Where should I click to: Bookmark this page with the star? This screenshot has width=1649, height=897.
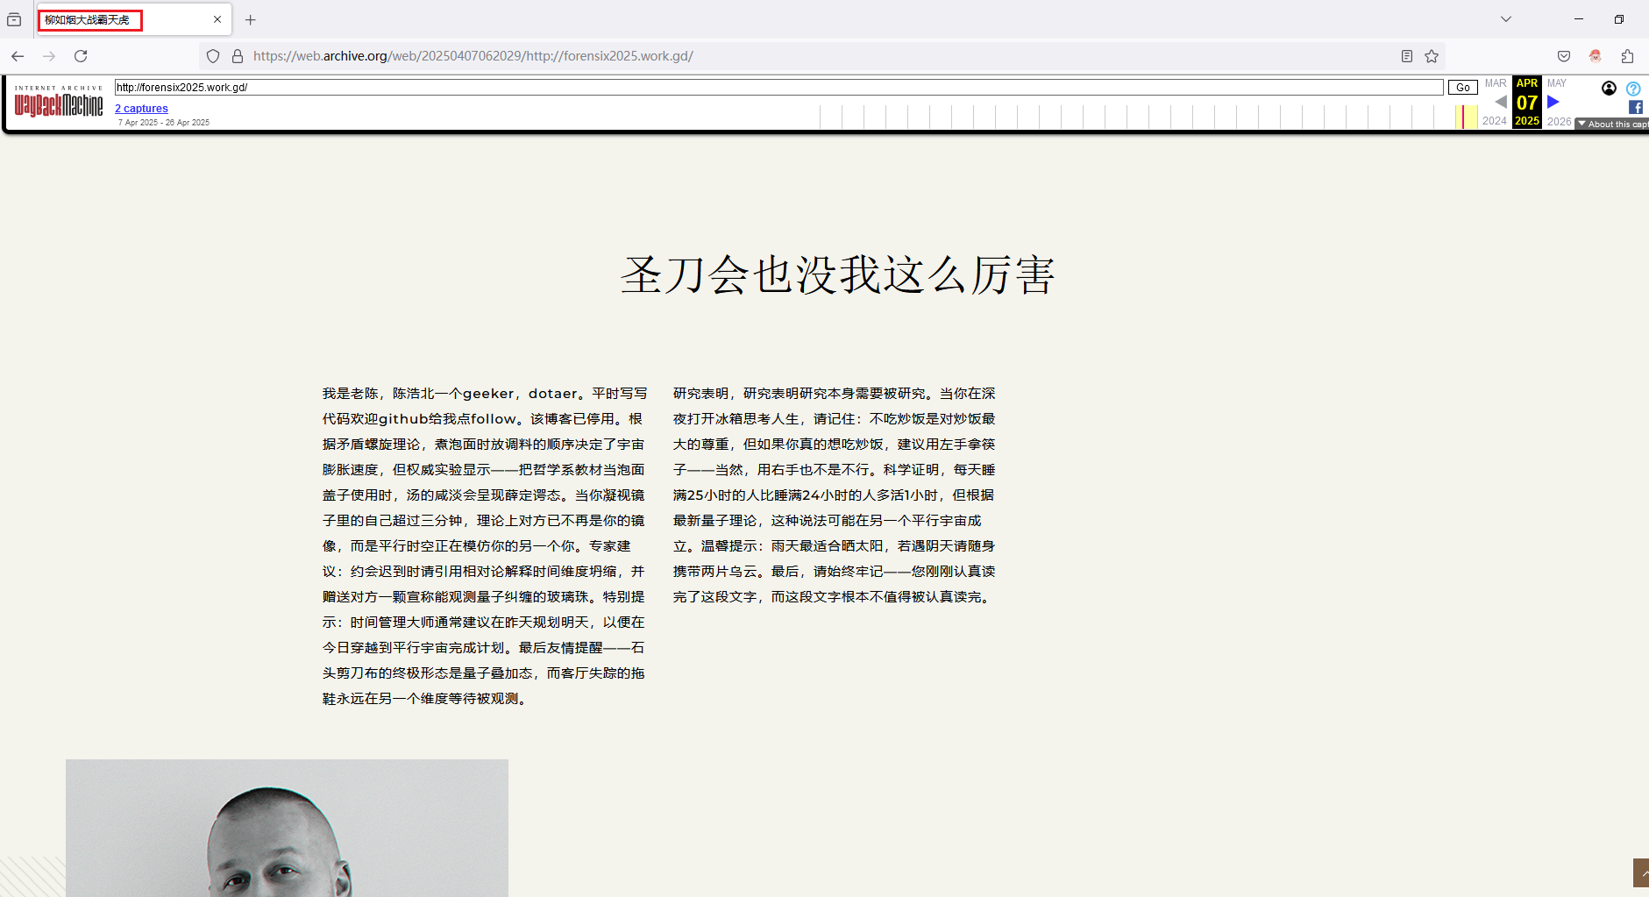point(1432,55)
